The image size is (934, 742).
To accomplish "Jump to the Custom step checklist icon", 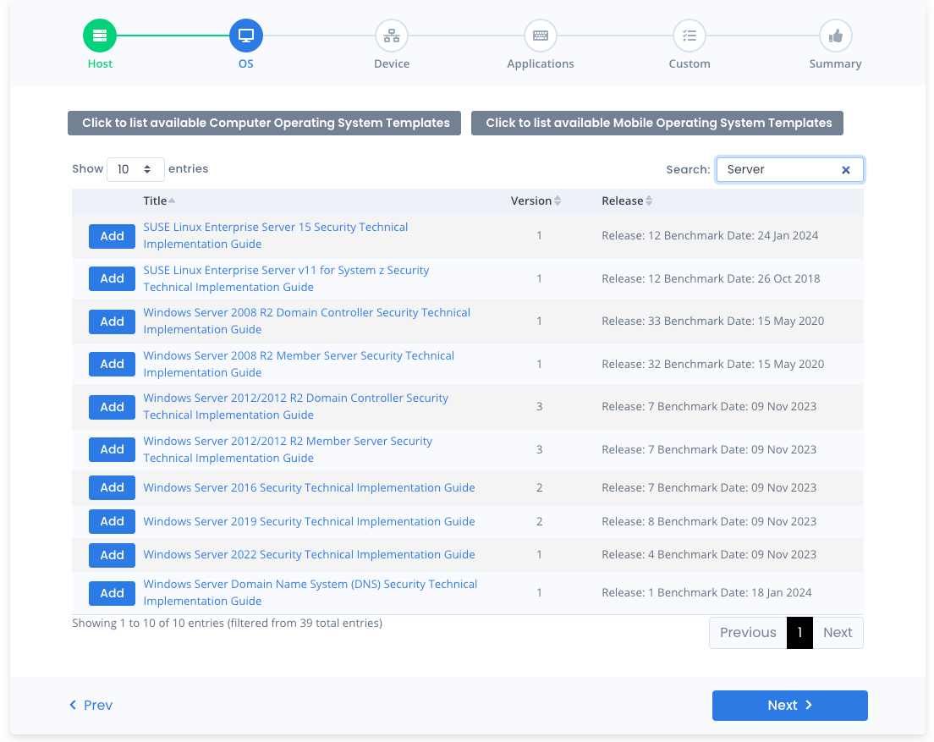I will 690,36.
